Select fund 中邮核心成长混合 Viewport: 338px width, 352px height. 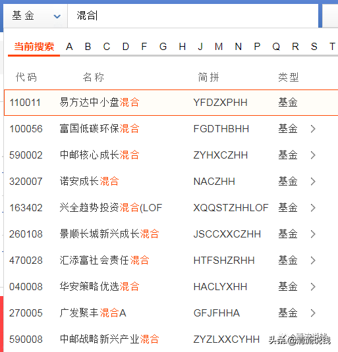(99, 155)
